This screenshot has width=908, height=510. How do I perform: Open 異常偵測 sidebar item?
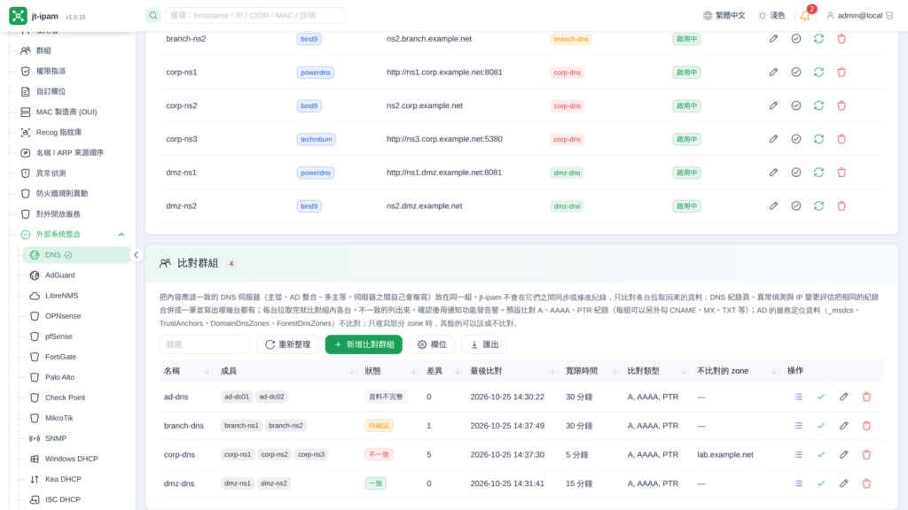[51, 173]
